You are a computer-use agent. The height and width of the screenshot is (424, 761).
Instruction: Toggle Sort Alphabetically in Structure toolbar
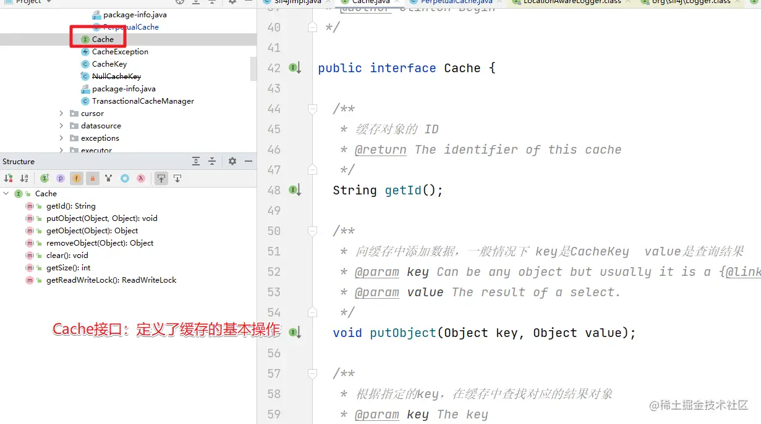[24, 178]
